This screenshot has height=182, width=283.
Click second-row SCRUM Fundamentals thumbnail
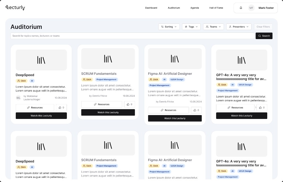point(108,145)
